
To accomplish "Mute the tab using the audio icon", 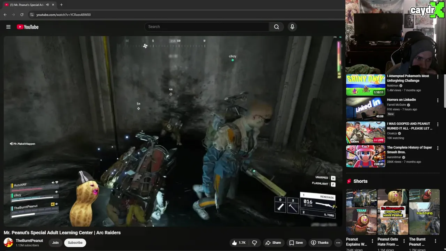I will [x=47, y=5].
